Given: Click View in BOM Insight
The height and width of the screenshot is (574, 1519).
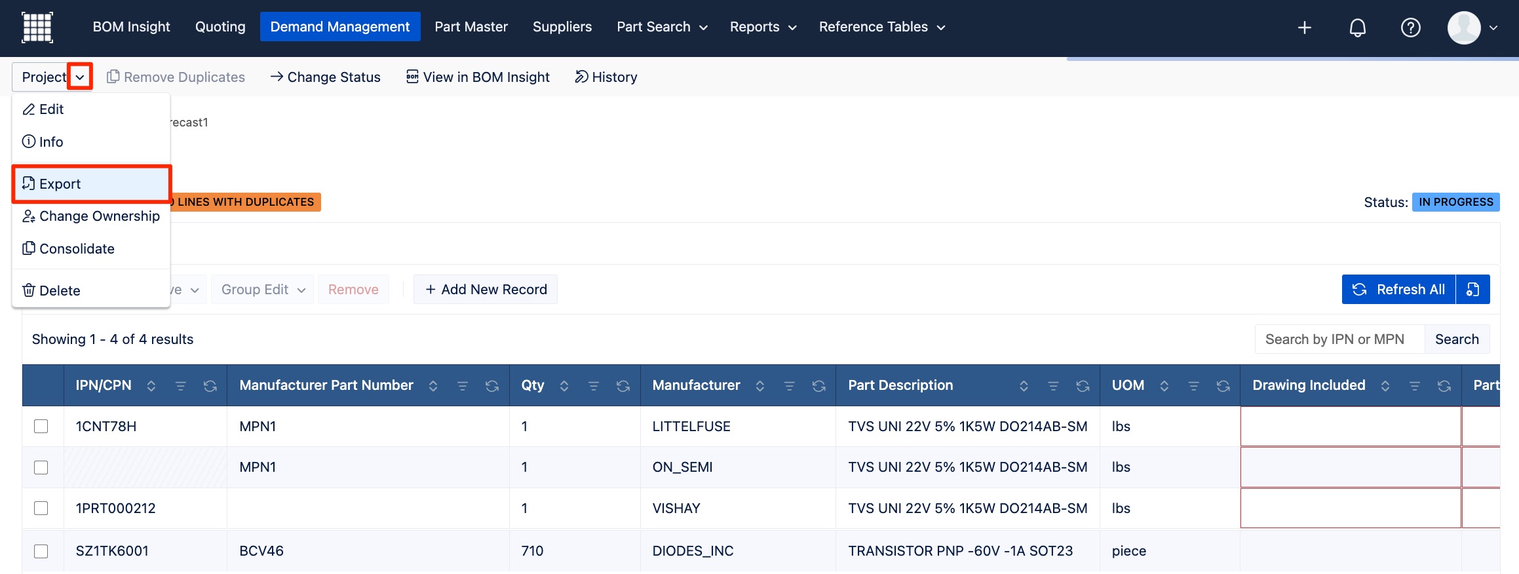Looking at the screenshot, I should pyautogui.click(x=478, y=77).
